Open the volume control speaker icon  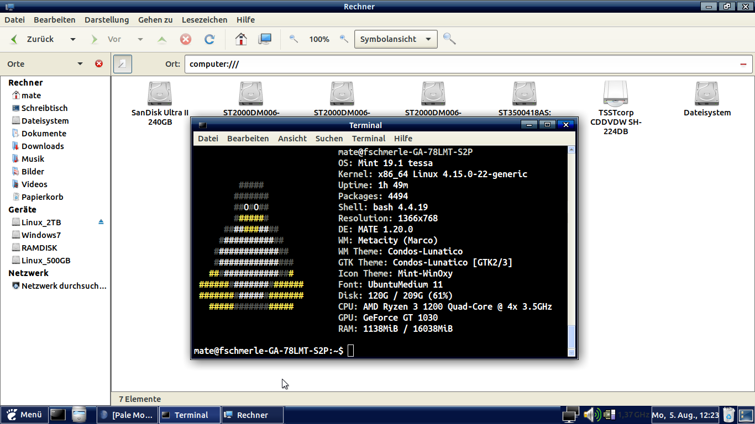pos(590,415)
